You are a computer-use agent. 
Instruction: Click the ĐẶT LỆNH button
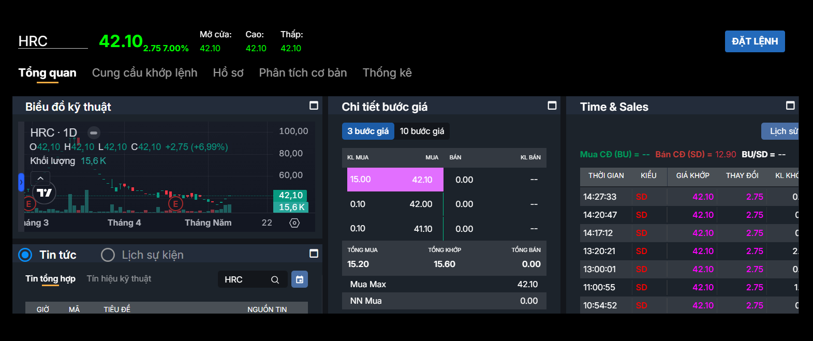(755, 41)
